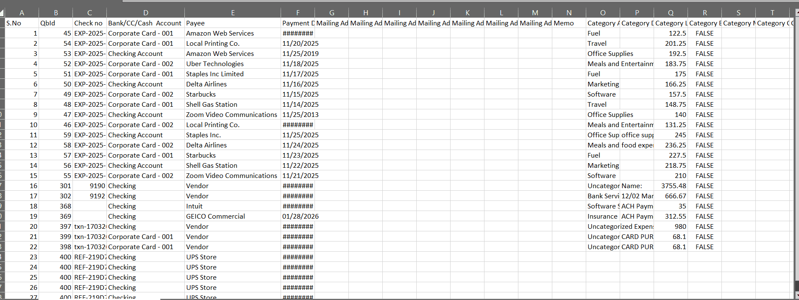The image size is (799, 300).
Task: Click payee cell Uber Technologies
Action: coord(233,64)
